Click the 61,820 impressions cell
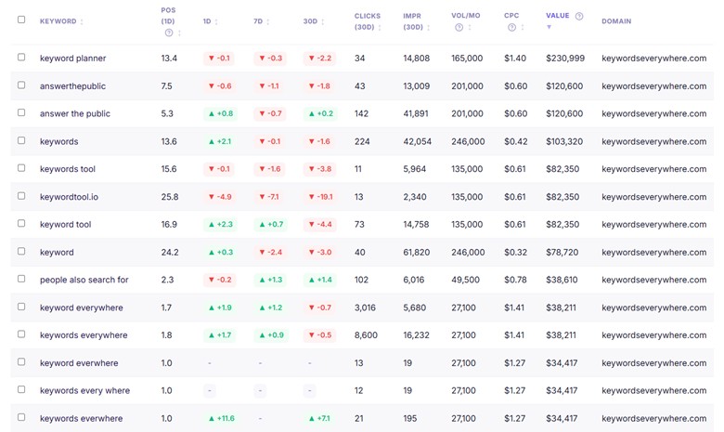This screenshot has height=432, width=724. point(416,253)
